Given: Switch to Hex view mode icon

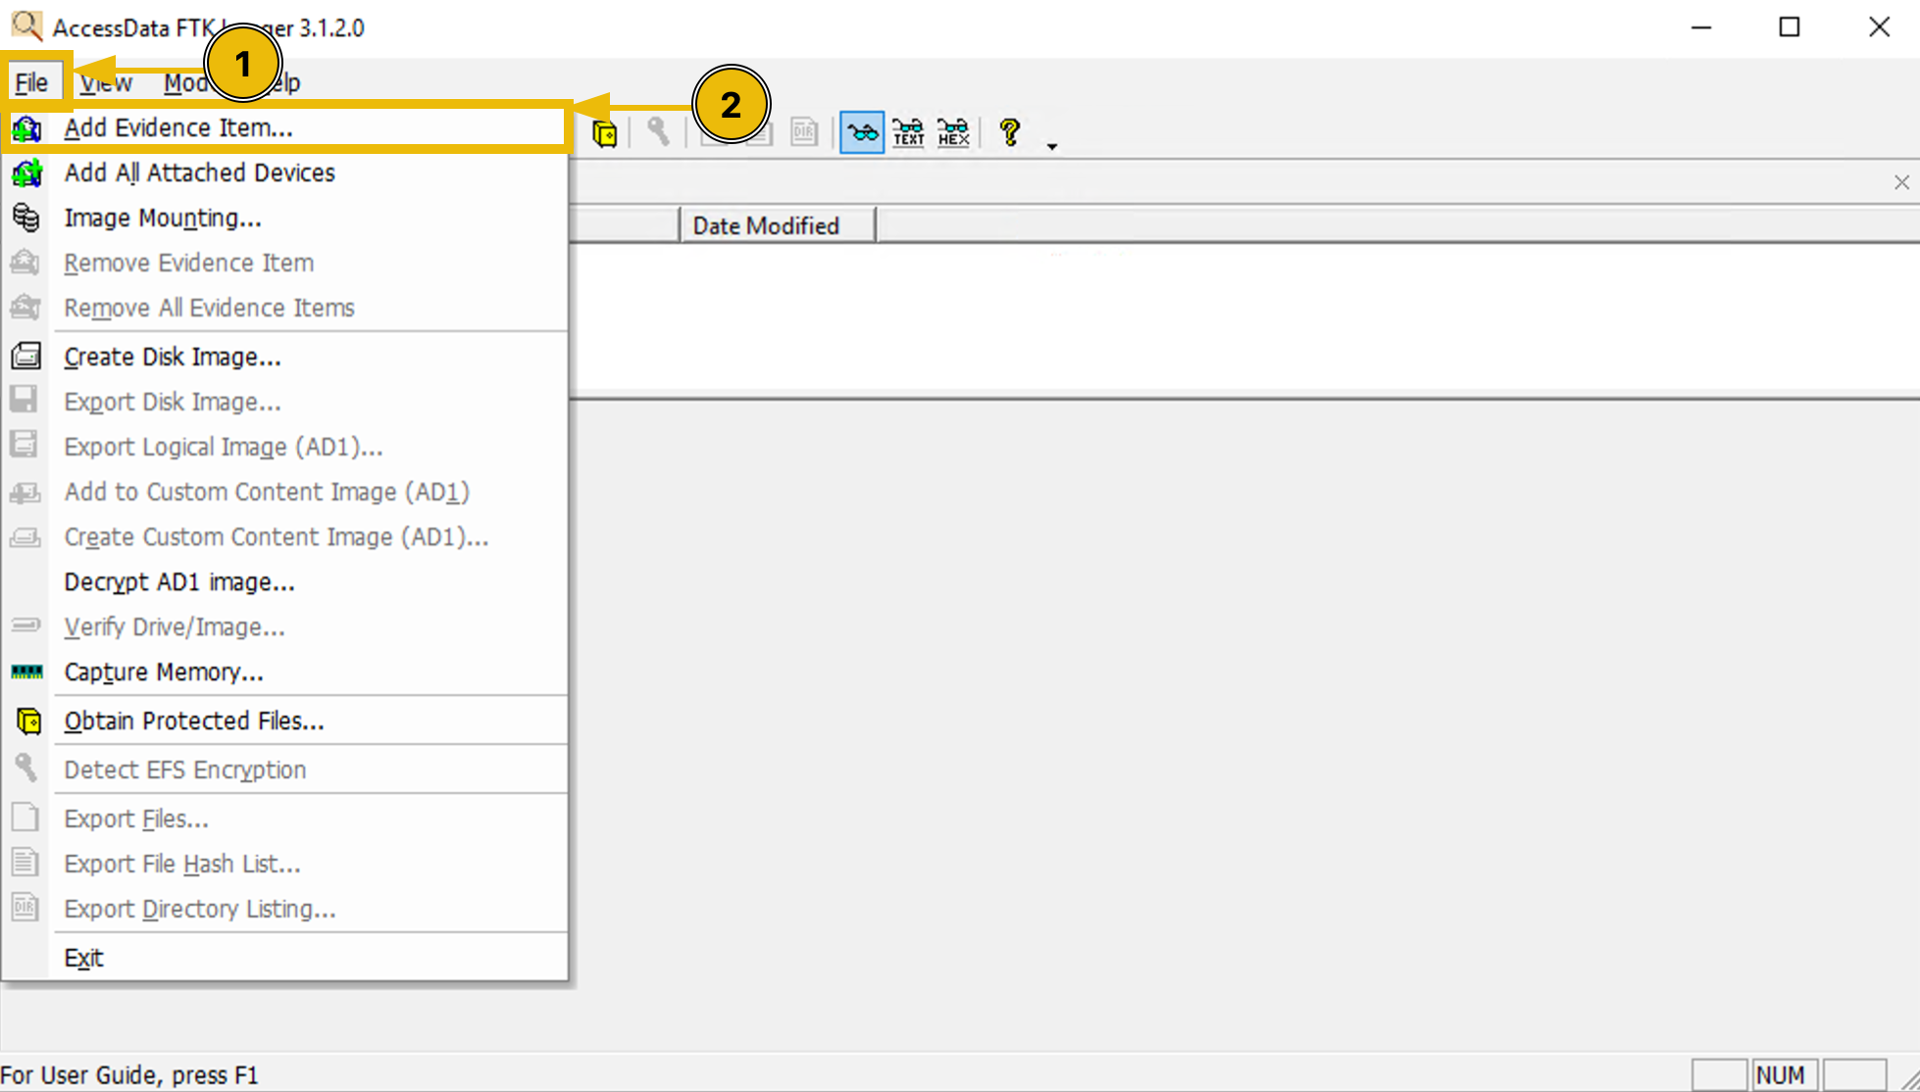Looking at the screenshot, I should click(x=953, y=131).
